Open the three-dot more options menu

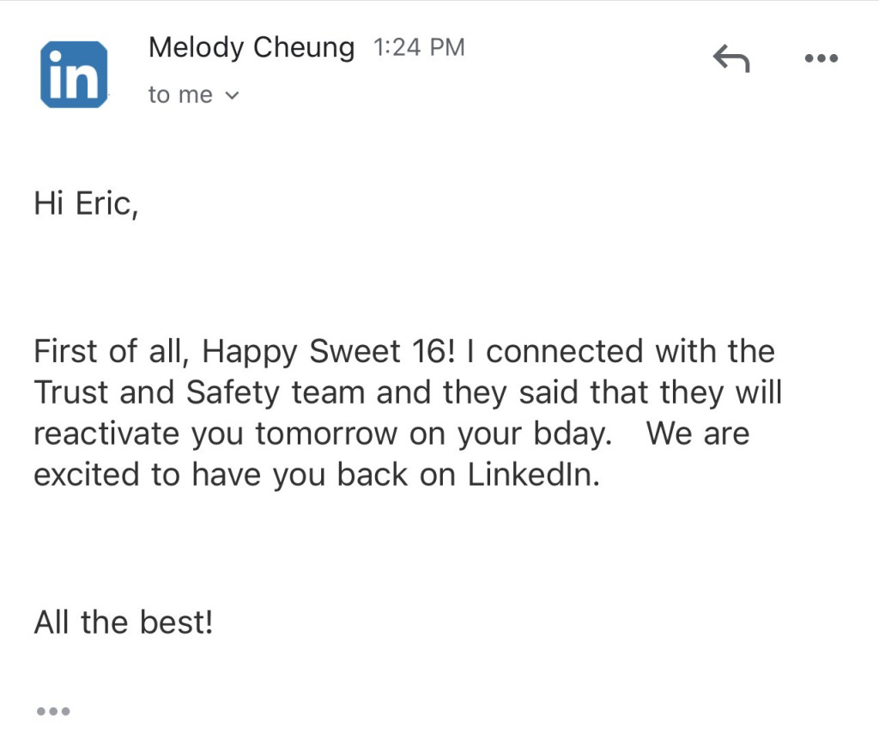click(821, 58)
